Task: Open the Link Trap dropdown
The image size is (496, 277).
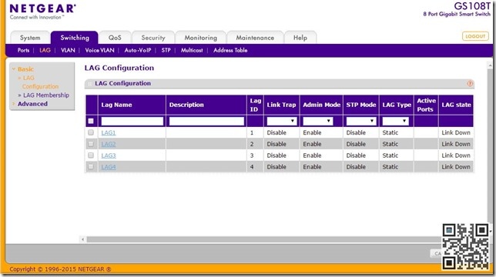Action: [282, 121]
